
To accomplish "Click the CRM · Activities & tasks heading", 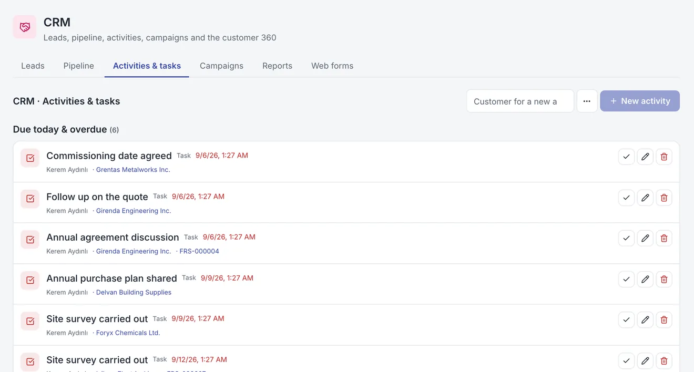I will coord(66,101).
